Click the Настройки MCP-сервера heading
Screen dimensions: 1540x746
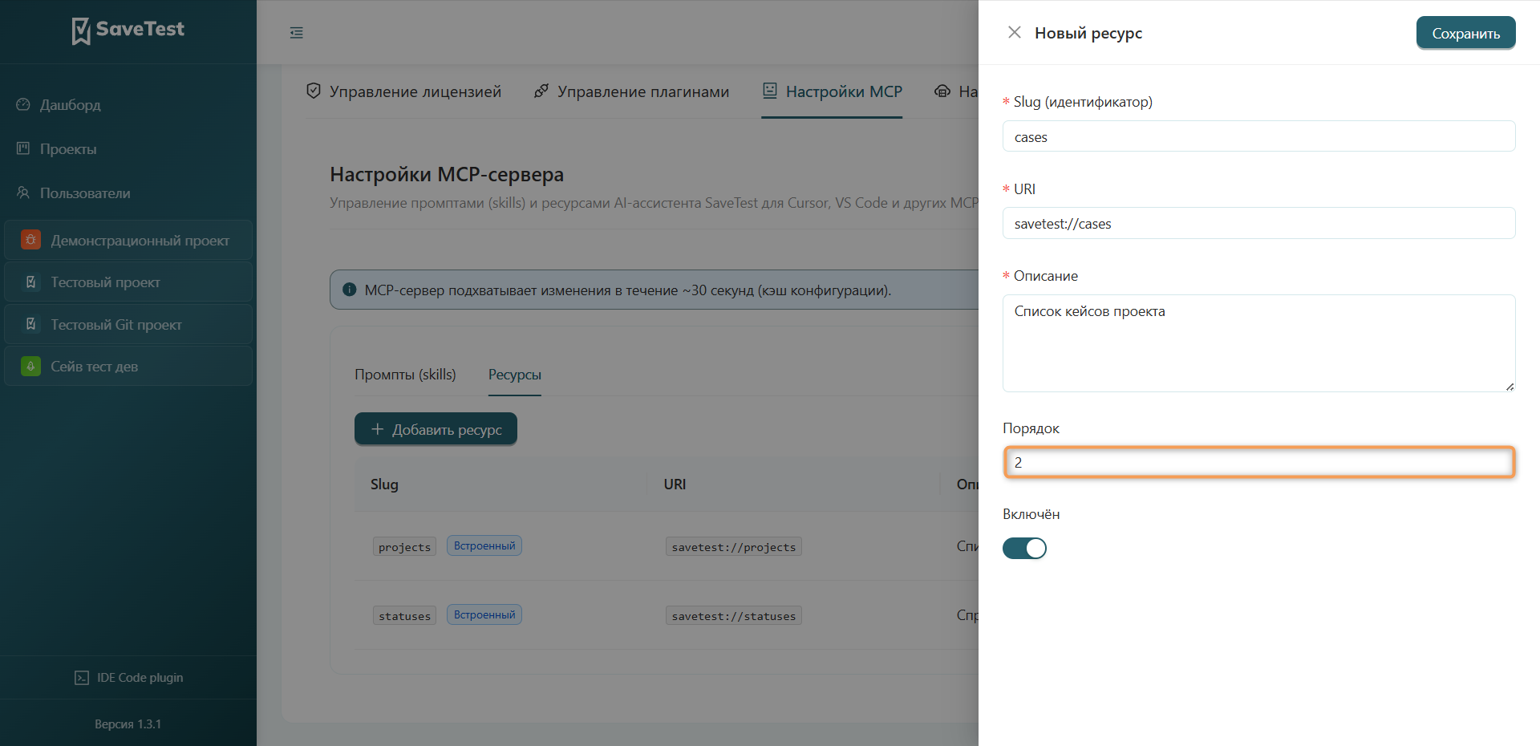click(447, 174)
